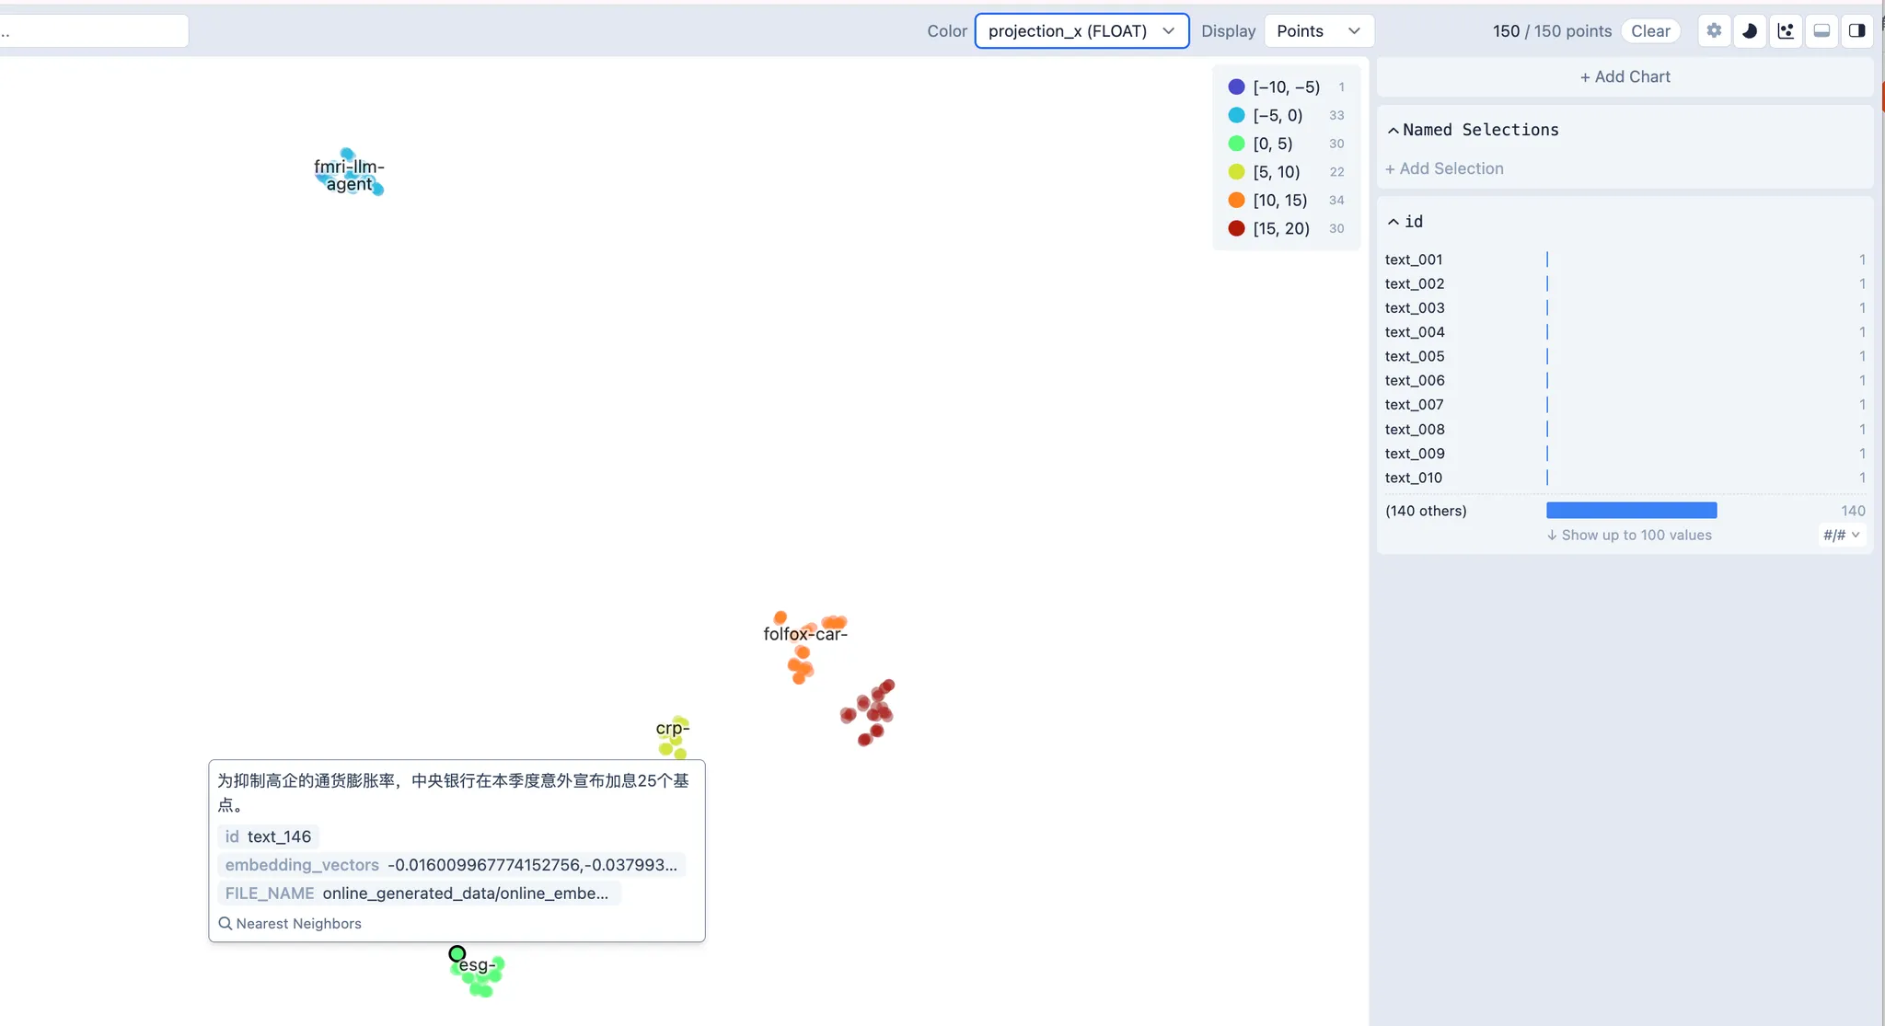Select the text_005 row in id list
This screenshot has width=1885, height=1026.
coord(1415,356)
